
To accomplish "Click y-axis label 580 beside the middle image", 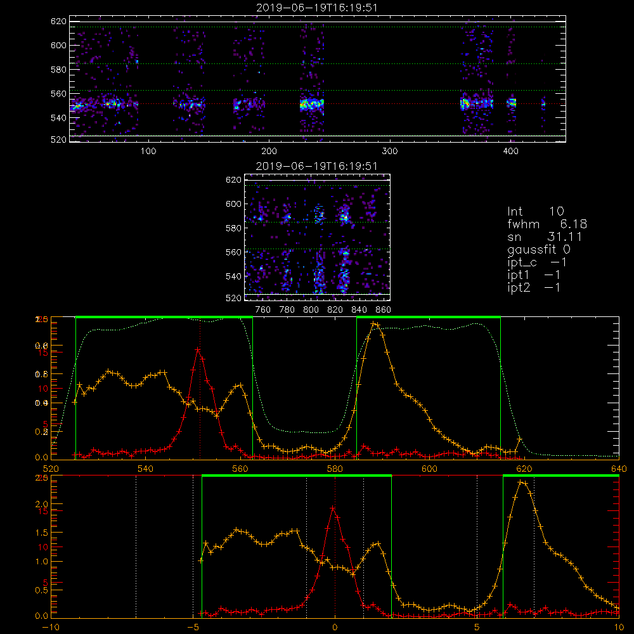I will [x=233, y=228].
